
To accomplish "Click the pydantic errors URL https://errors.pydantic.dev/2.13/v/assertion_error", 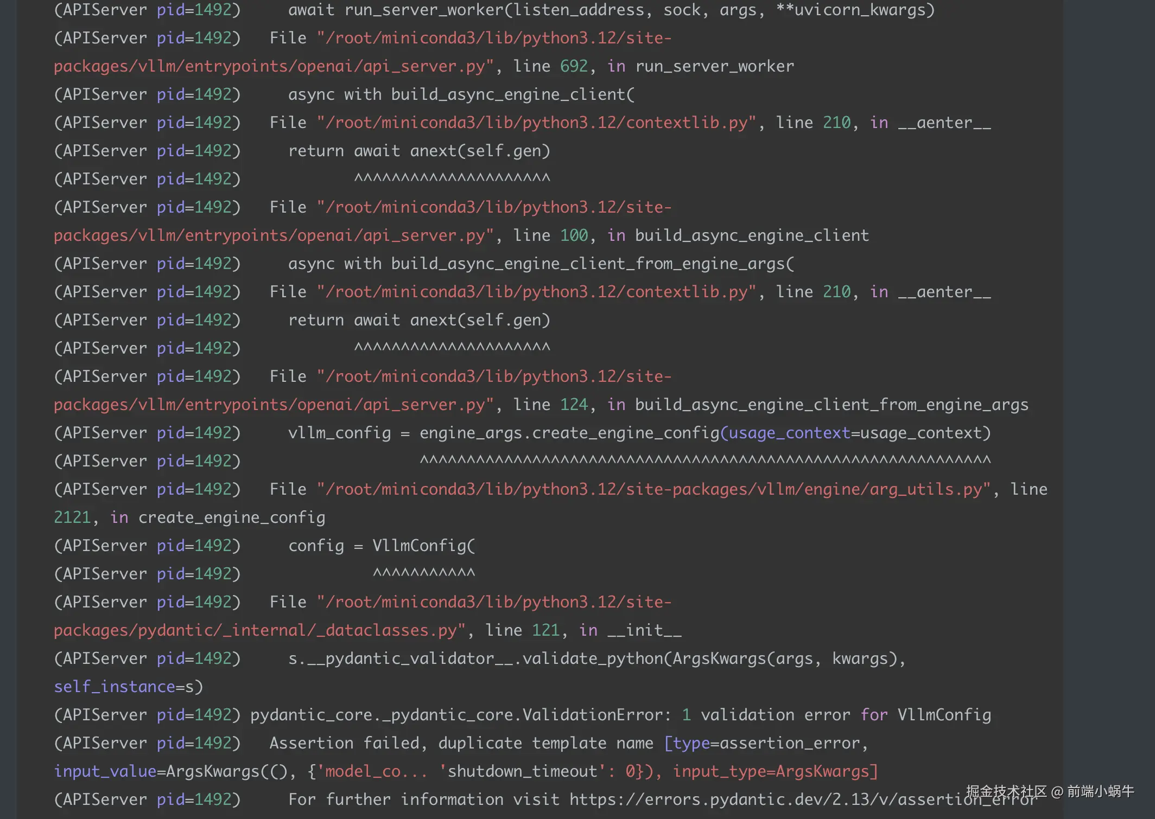I will [x=803, y=799].
